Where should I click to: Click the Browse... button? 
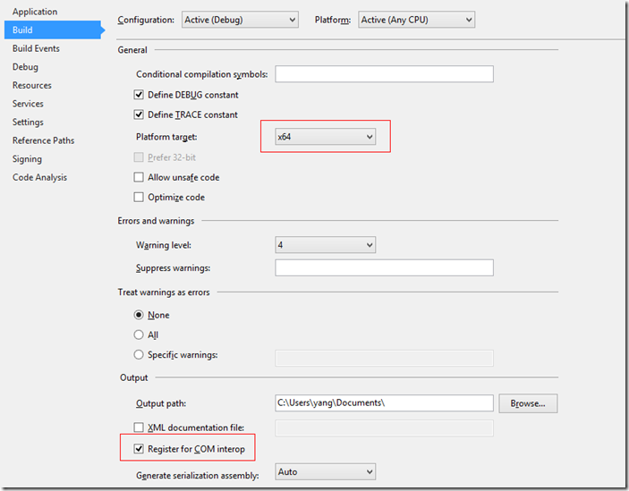click(528, 403)
